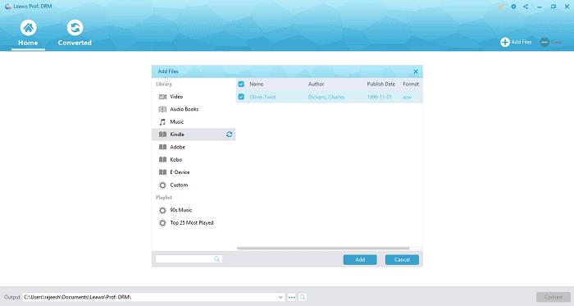Click the Convert button
Viewport: 574px width, 306px height.
click(553, 297)
